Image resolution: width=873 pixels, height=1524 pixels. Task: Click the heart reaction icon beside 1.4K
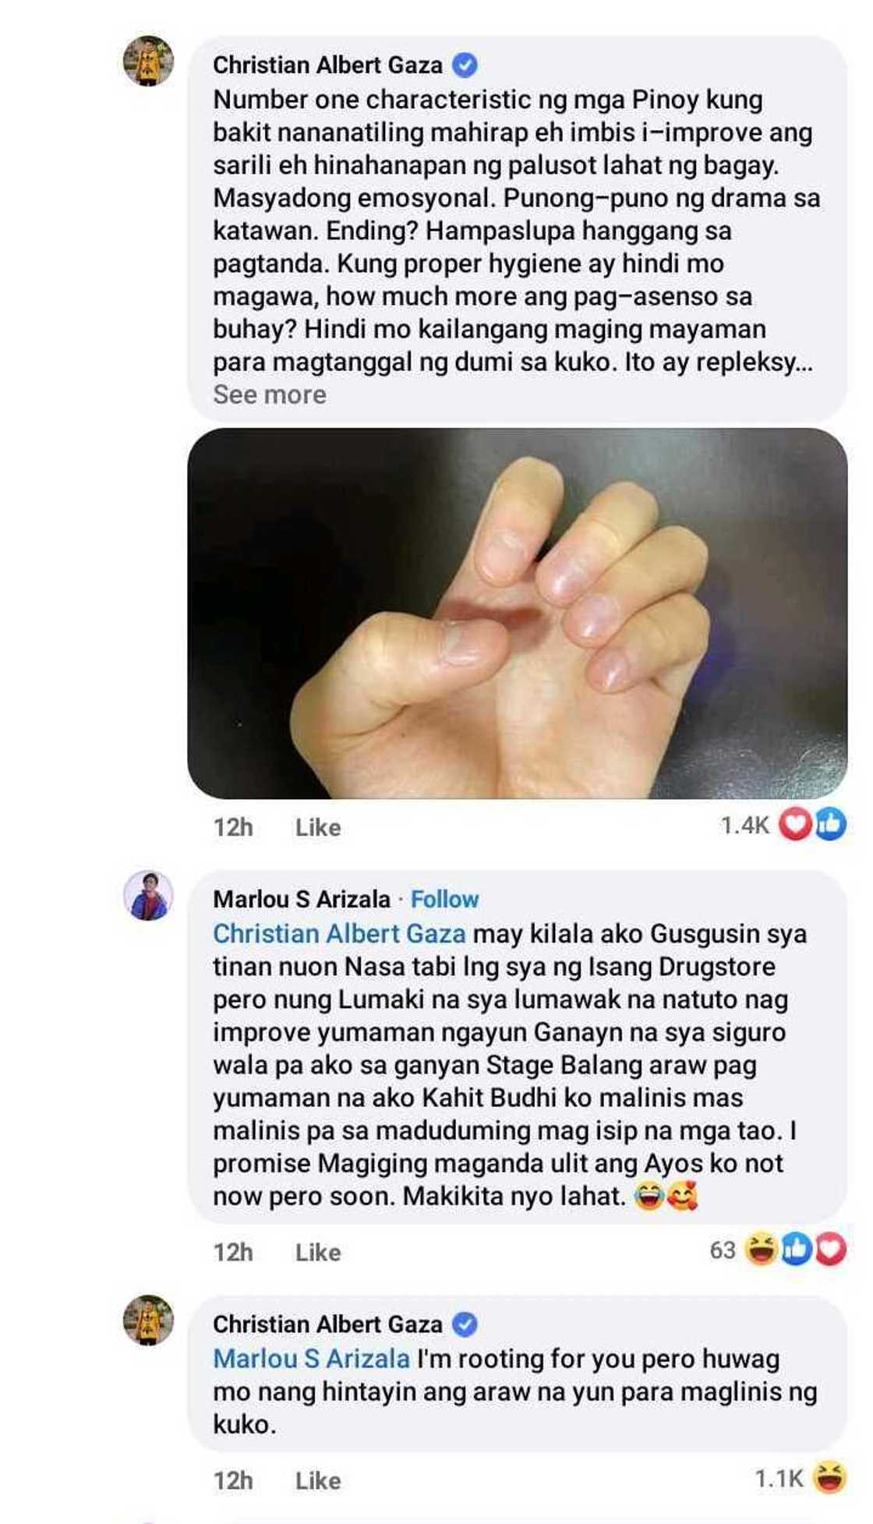coord(795,825)
